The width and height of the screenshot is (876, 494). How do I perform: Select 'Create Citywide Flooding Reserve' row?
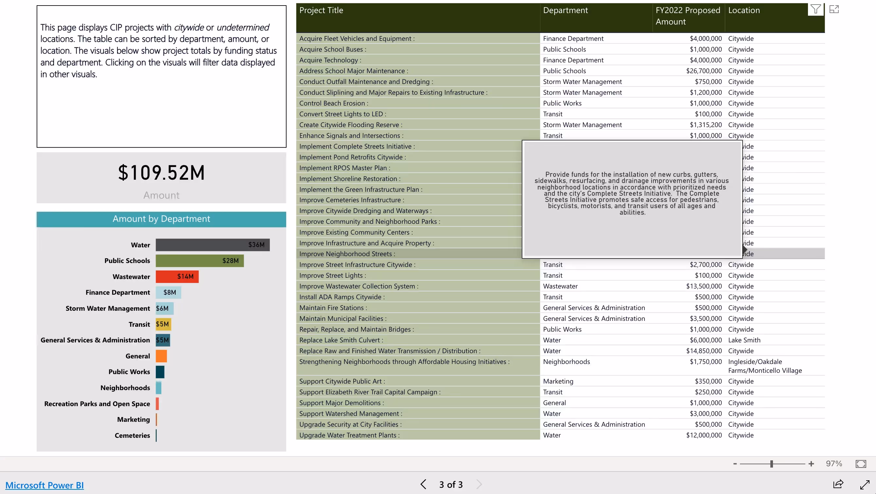tap(560, 125)
